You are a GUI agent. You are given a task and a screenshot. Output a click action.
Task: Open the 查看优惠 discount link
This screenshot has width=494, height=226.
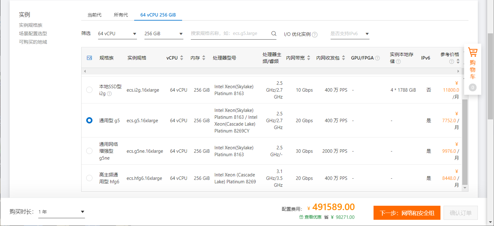coord(310,217)
